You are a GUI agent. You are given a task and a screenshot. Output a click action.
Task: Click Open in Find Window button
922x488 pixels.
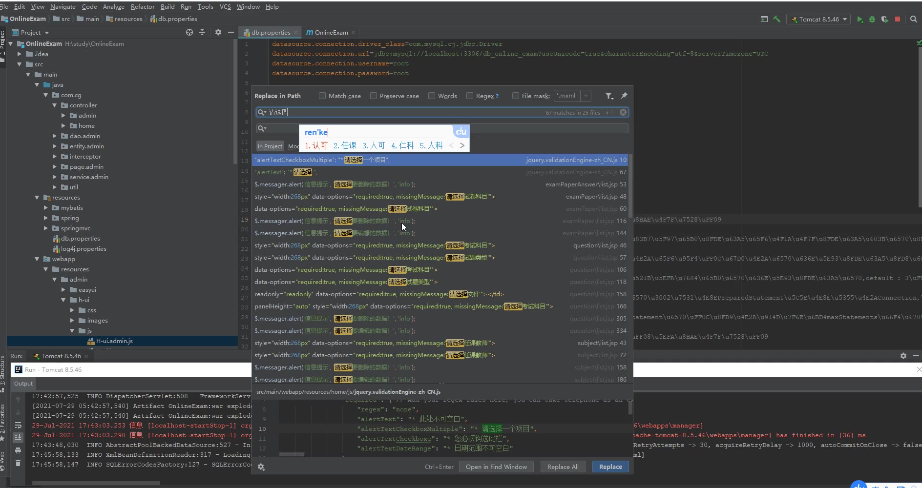coord(496,467)
